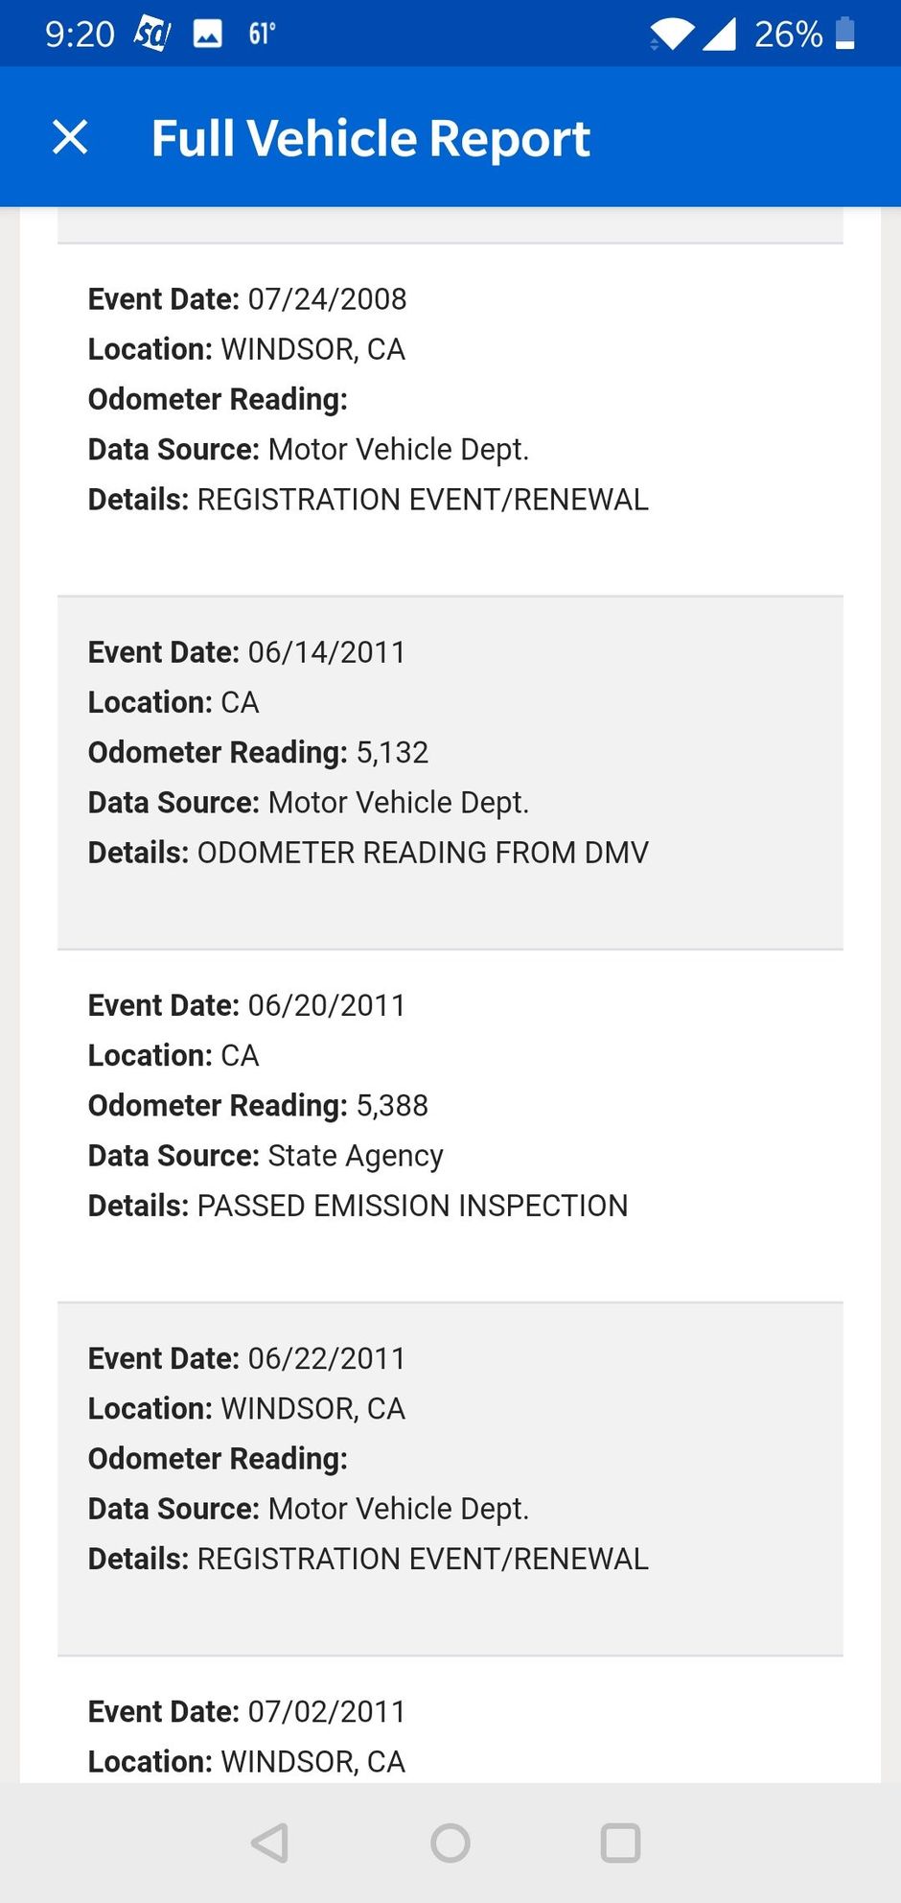Tap the 9:20 clock in status bar
This screenshot has height=1903, width=901.
pyautogui.click(x=80, y=35)
